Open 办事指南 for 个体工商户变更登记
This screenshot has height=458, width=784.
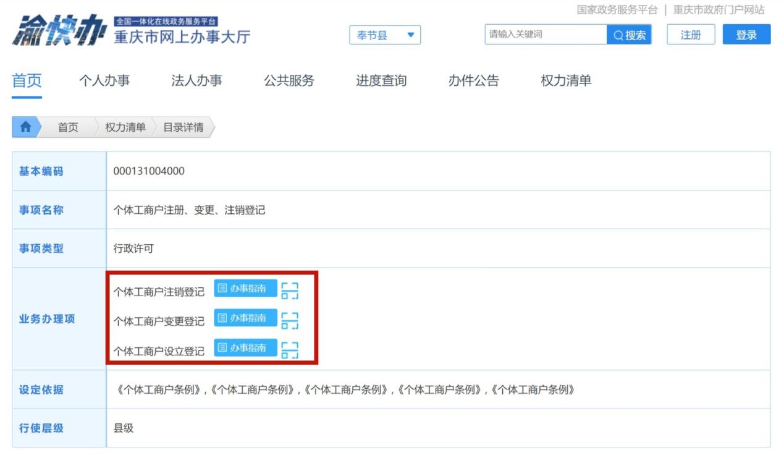pos(245,318)
